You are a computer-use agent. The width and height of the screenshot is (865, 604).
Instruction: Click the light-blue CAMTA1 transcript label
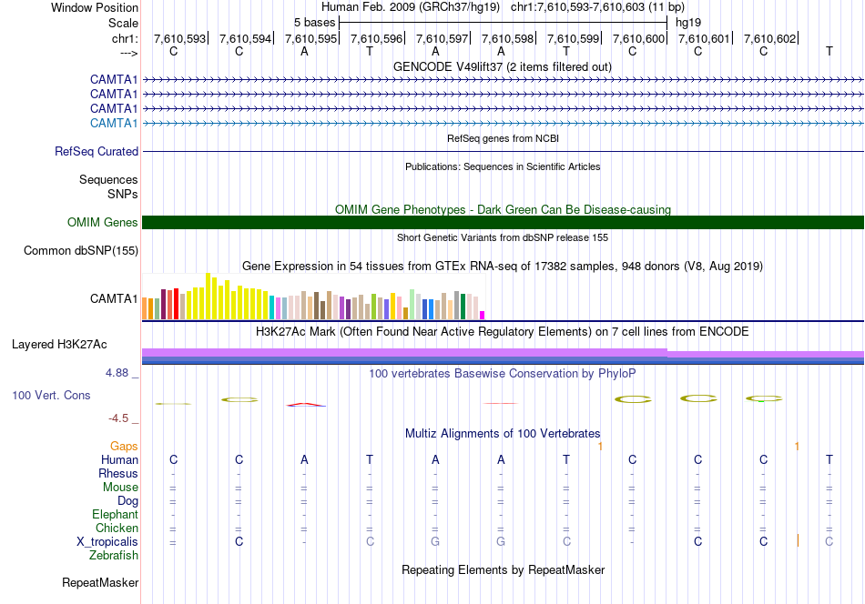coord(114,123)
